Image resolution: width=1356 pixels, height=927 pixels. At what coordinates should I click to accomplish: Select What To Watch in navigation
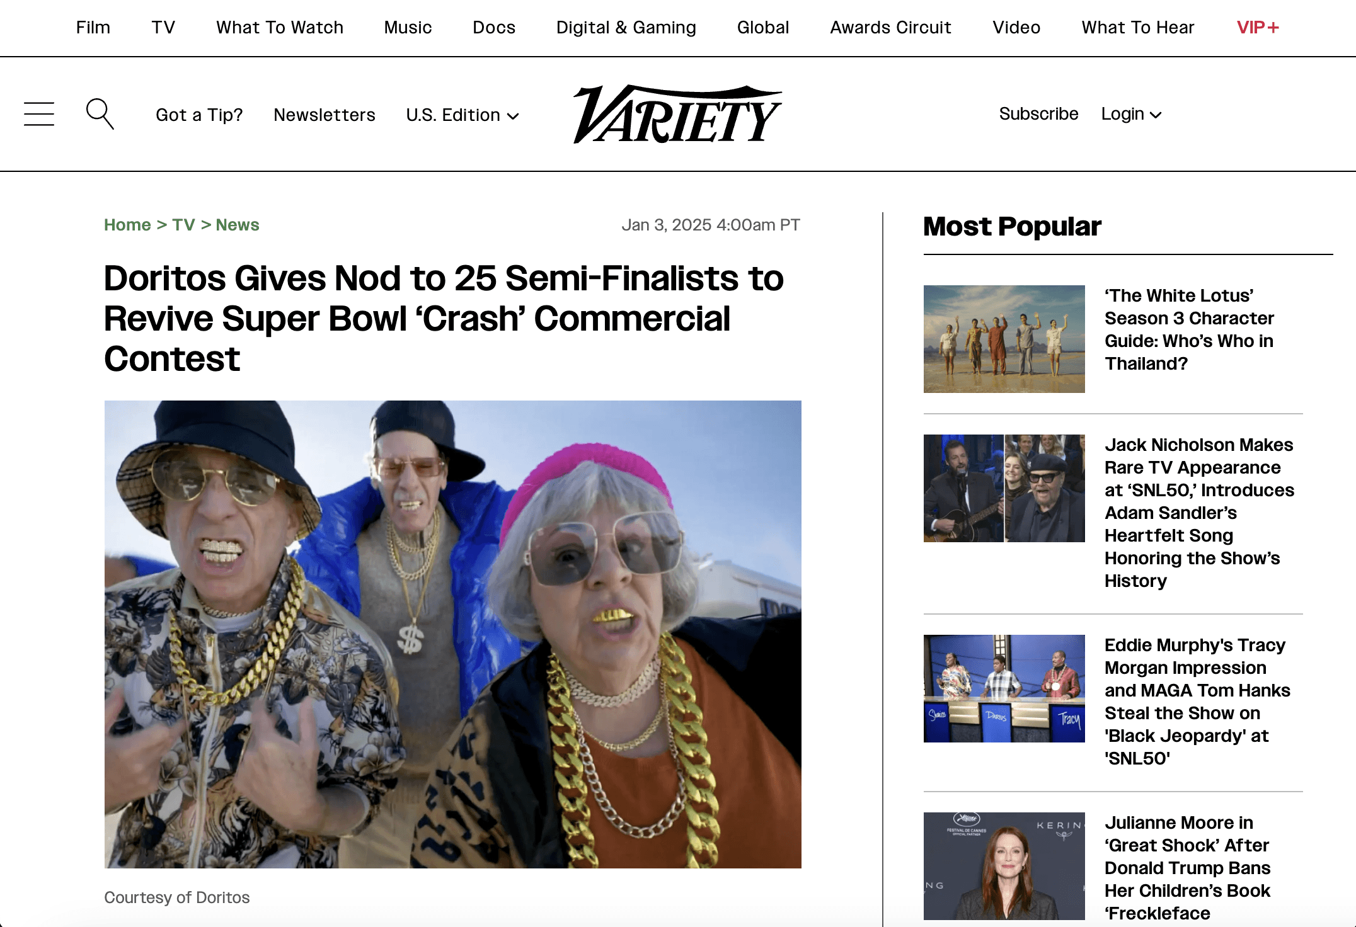(280, 28)
